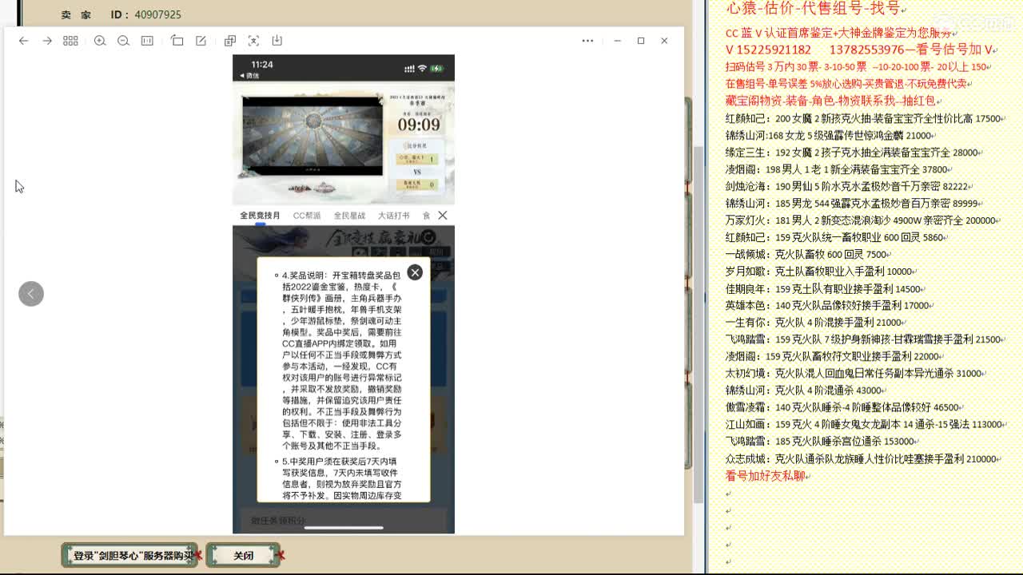
Task: Select the 红颜知己 200女魔 listing line
Action: click(863, 118)
